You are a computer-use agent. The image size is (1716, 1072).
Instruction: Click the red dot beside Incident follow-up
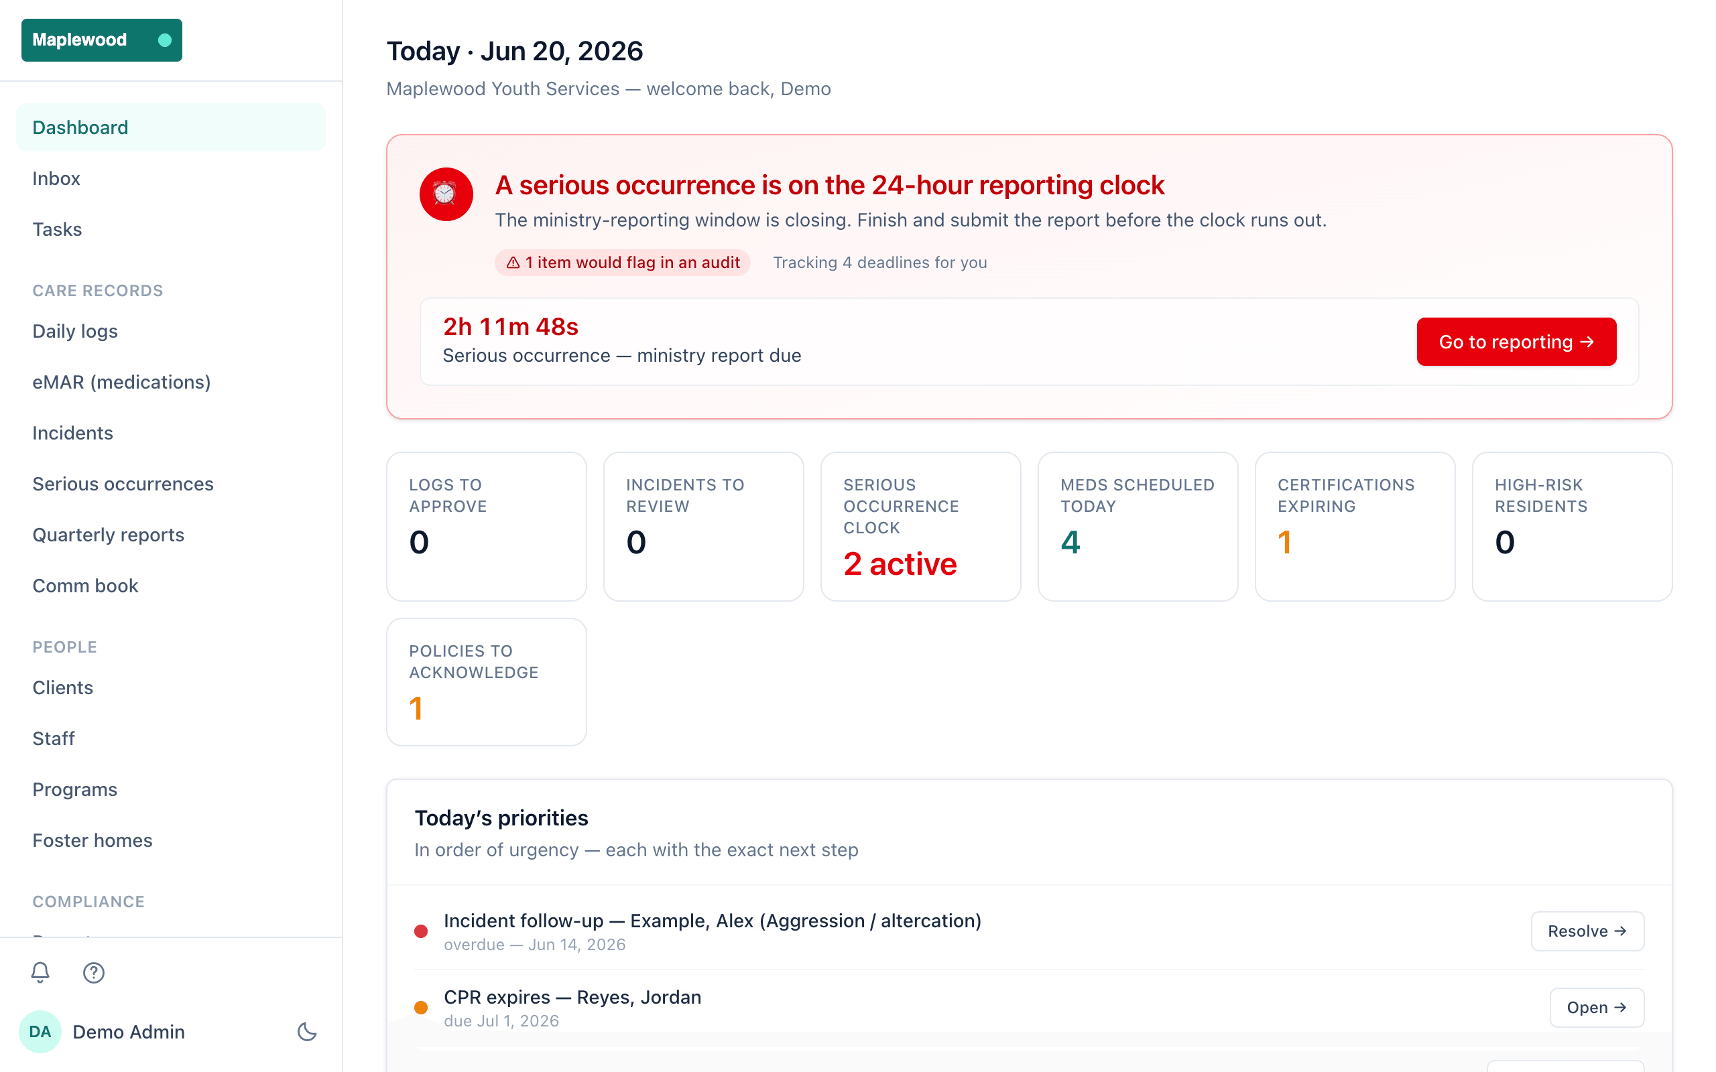pyautogui.click(x=420, y=931)
